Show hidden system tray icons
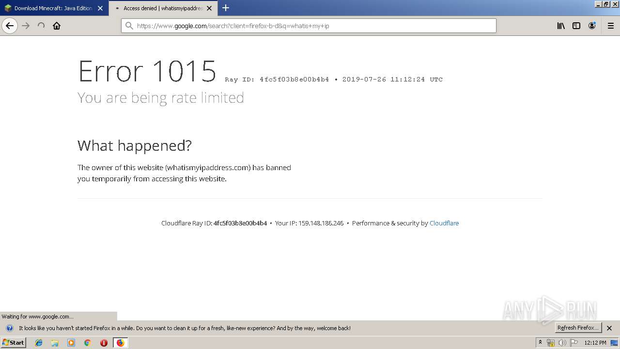 (x=540, y=343)
